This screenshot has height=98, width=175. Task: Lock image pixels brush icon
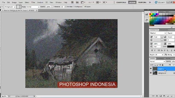pos(157,65)
